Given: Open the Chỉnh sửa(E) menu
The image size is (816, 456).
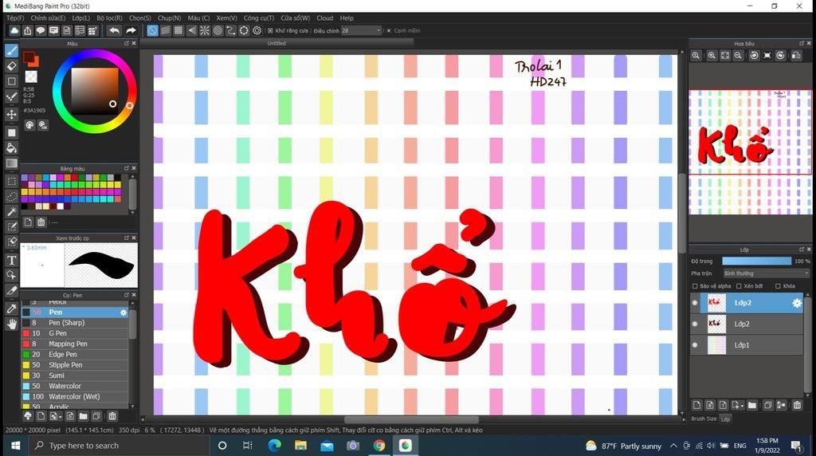Looking at the screenshot, I should pos(48,18).
